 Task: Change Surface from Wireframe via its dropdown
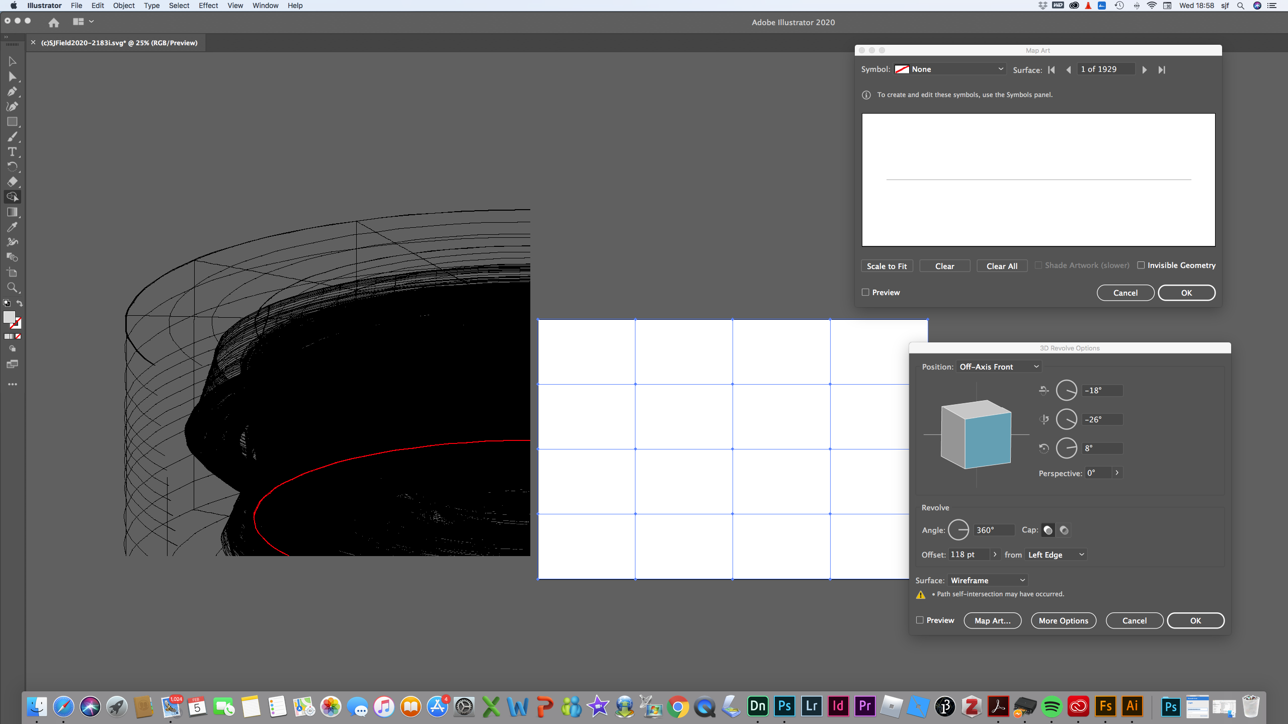(x=987, y=580)
